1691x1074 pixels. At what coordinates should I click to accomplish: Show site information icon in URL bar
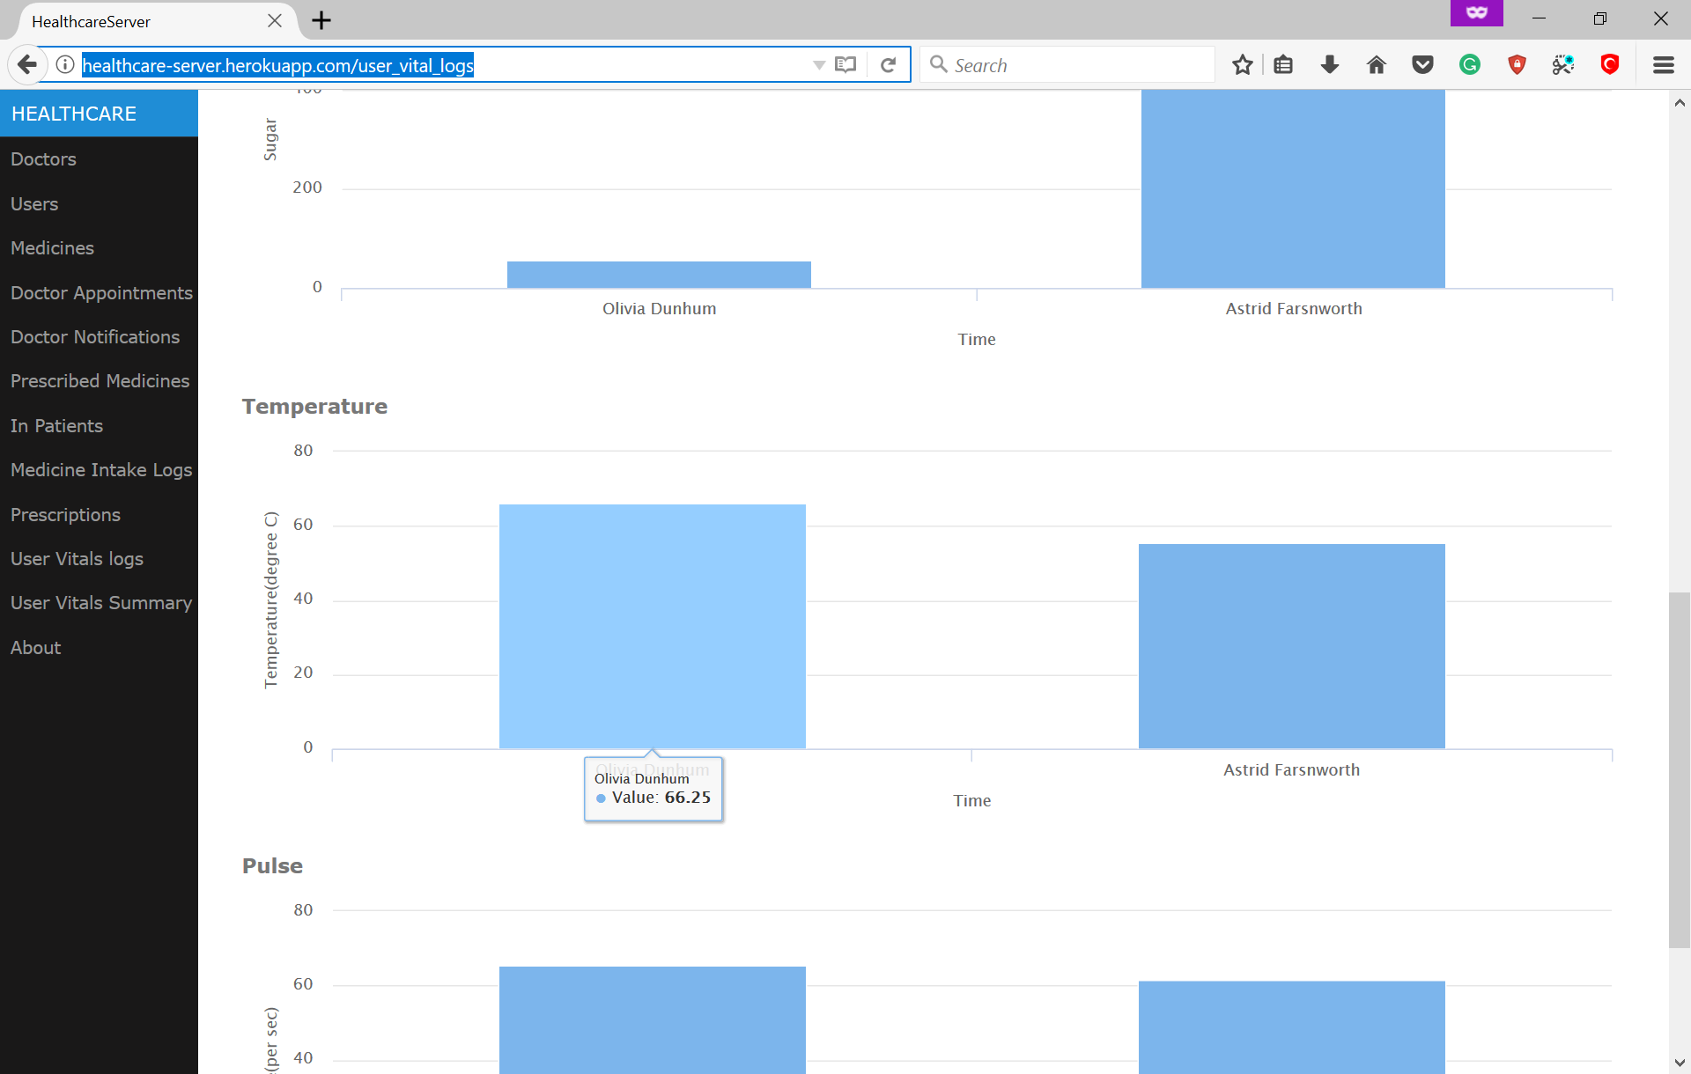click(65, 64)
